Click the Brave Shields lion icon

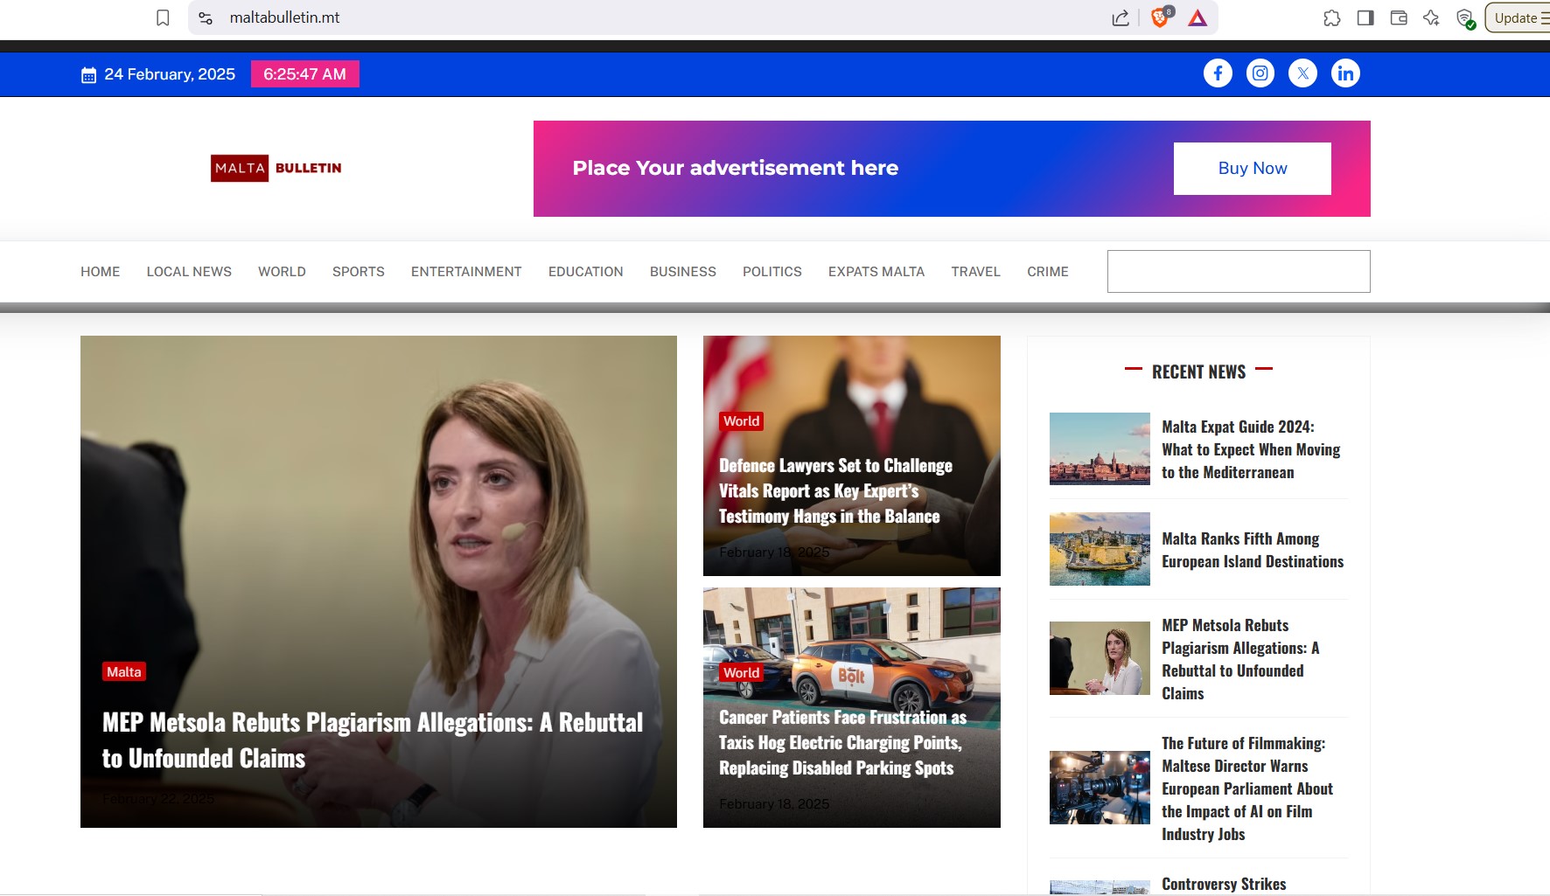1160,17
